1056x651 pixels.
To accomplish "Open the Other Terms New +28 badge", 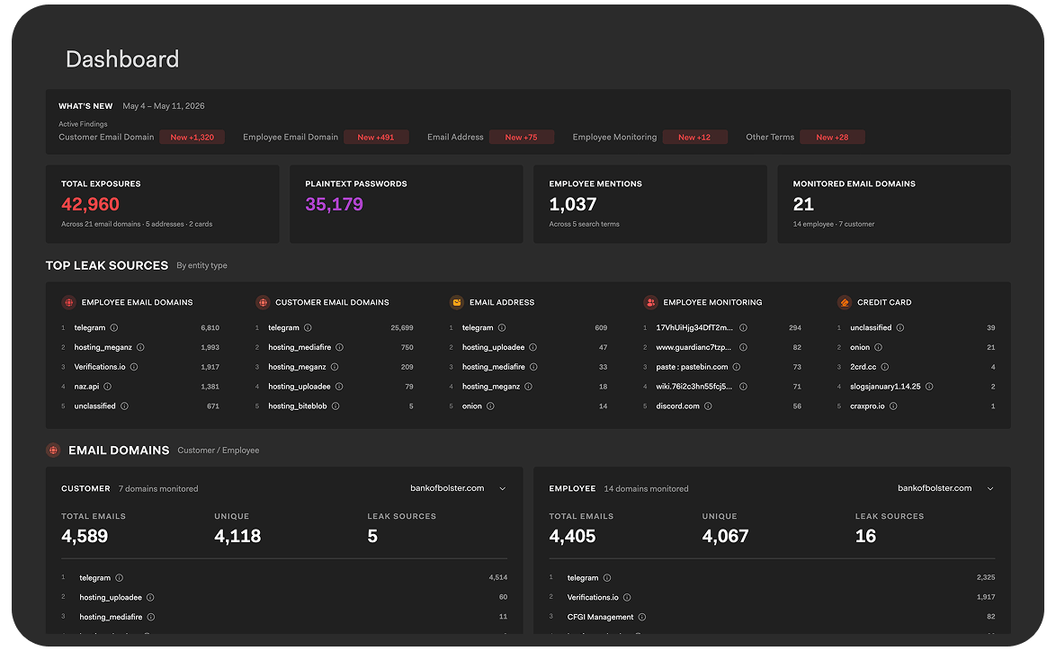I will [x=832, y=138].
